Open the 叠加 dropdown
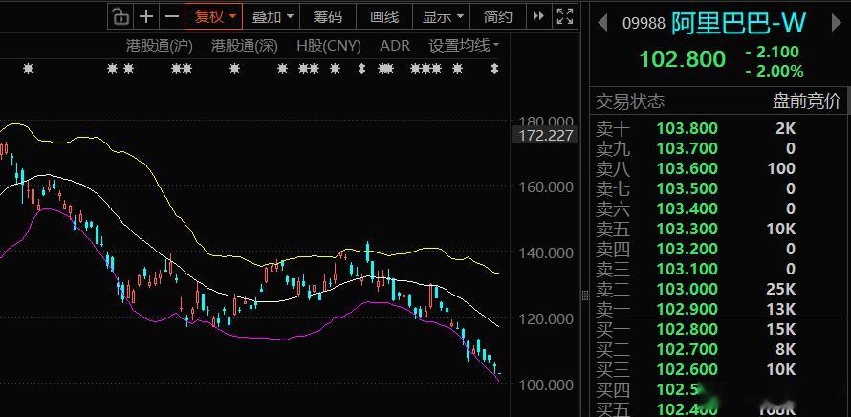The height and width of the screenshot is (417, 851). (x=272, y=17)
